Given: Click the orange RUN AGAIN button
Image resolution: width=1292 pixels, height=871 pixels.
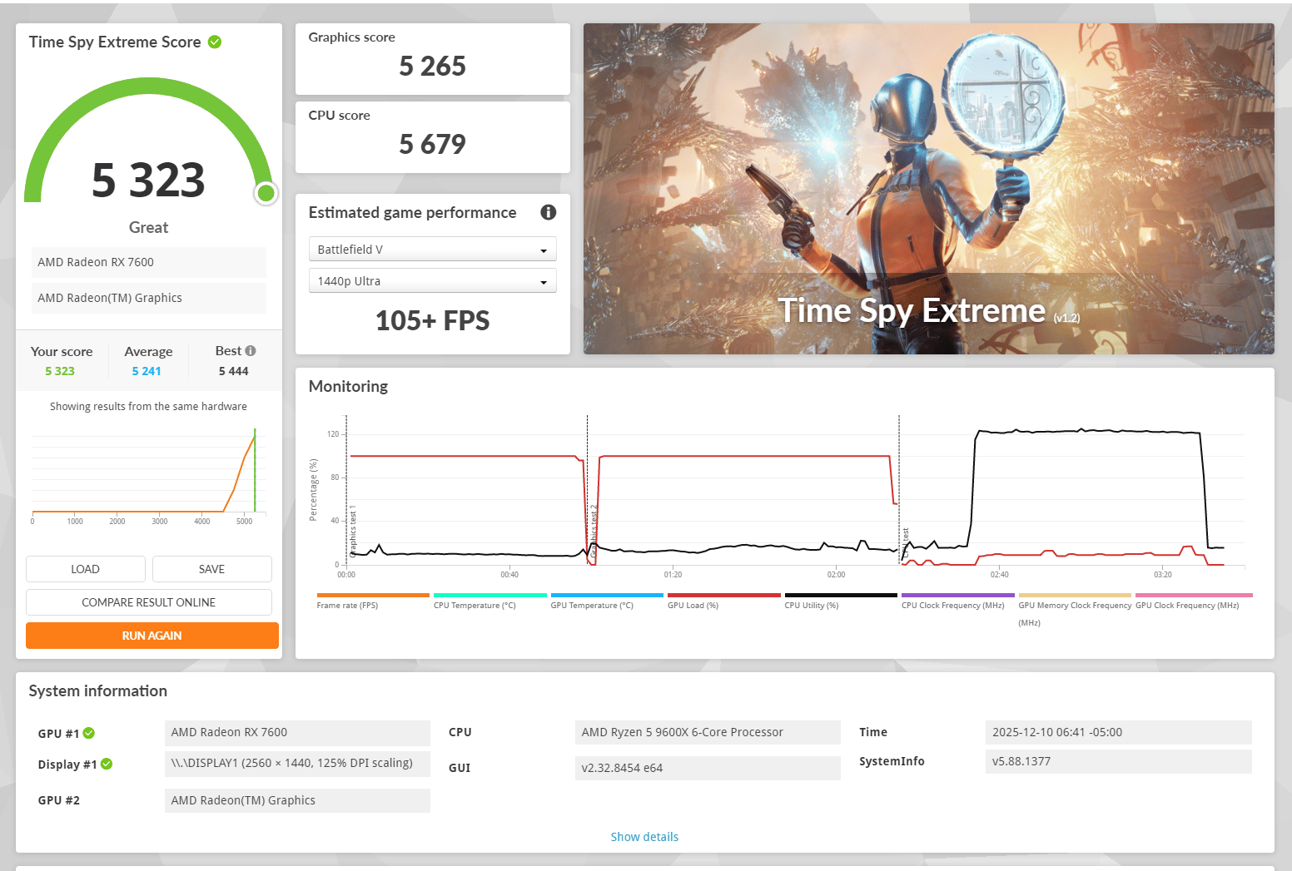Looking at the screenshot, I should [x=152, y=636].
